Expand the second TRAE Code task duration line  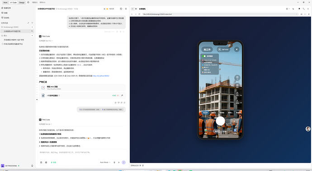[46, 124]
